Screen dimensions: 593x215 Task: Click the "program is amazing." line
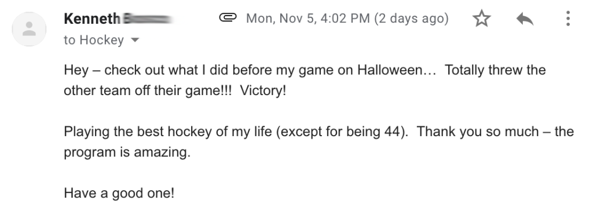127,152
